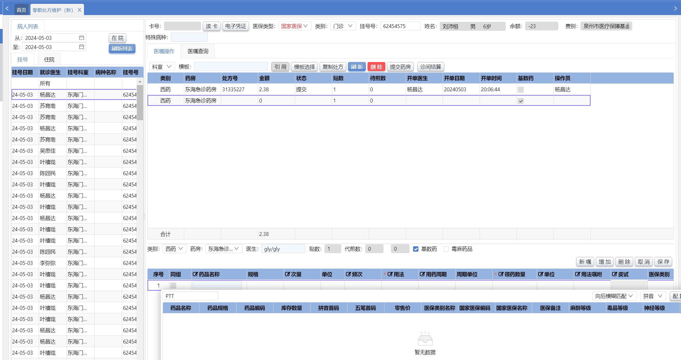Click edit icon on 领药数量 column header
The height and width of the screenshot is (360, 681).
[x=501, y=274]
